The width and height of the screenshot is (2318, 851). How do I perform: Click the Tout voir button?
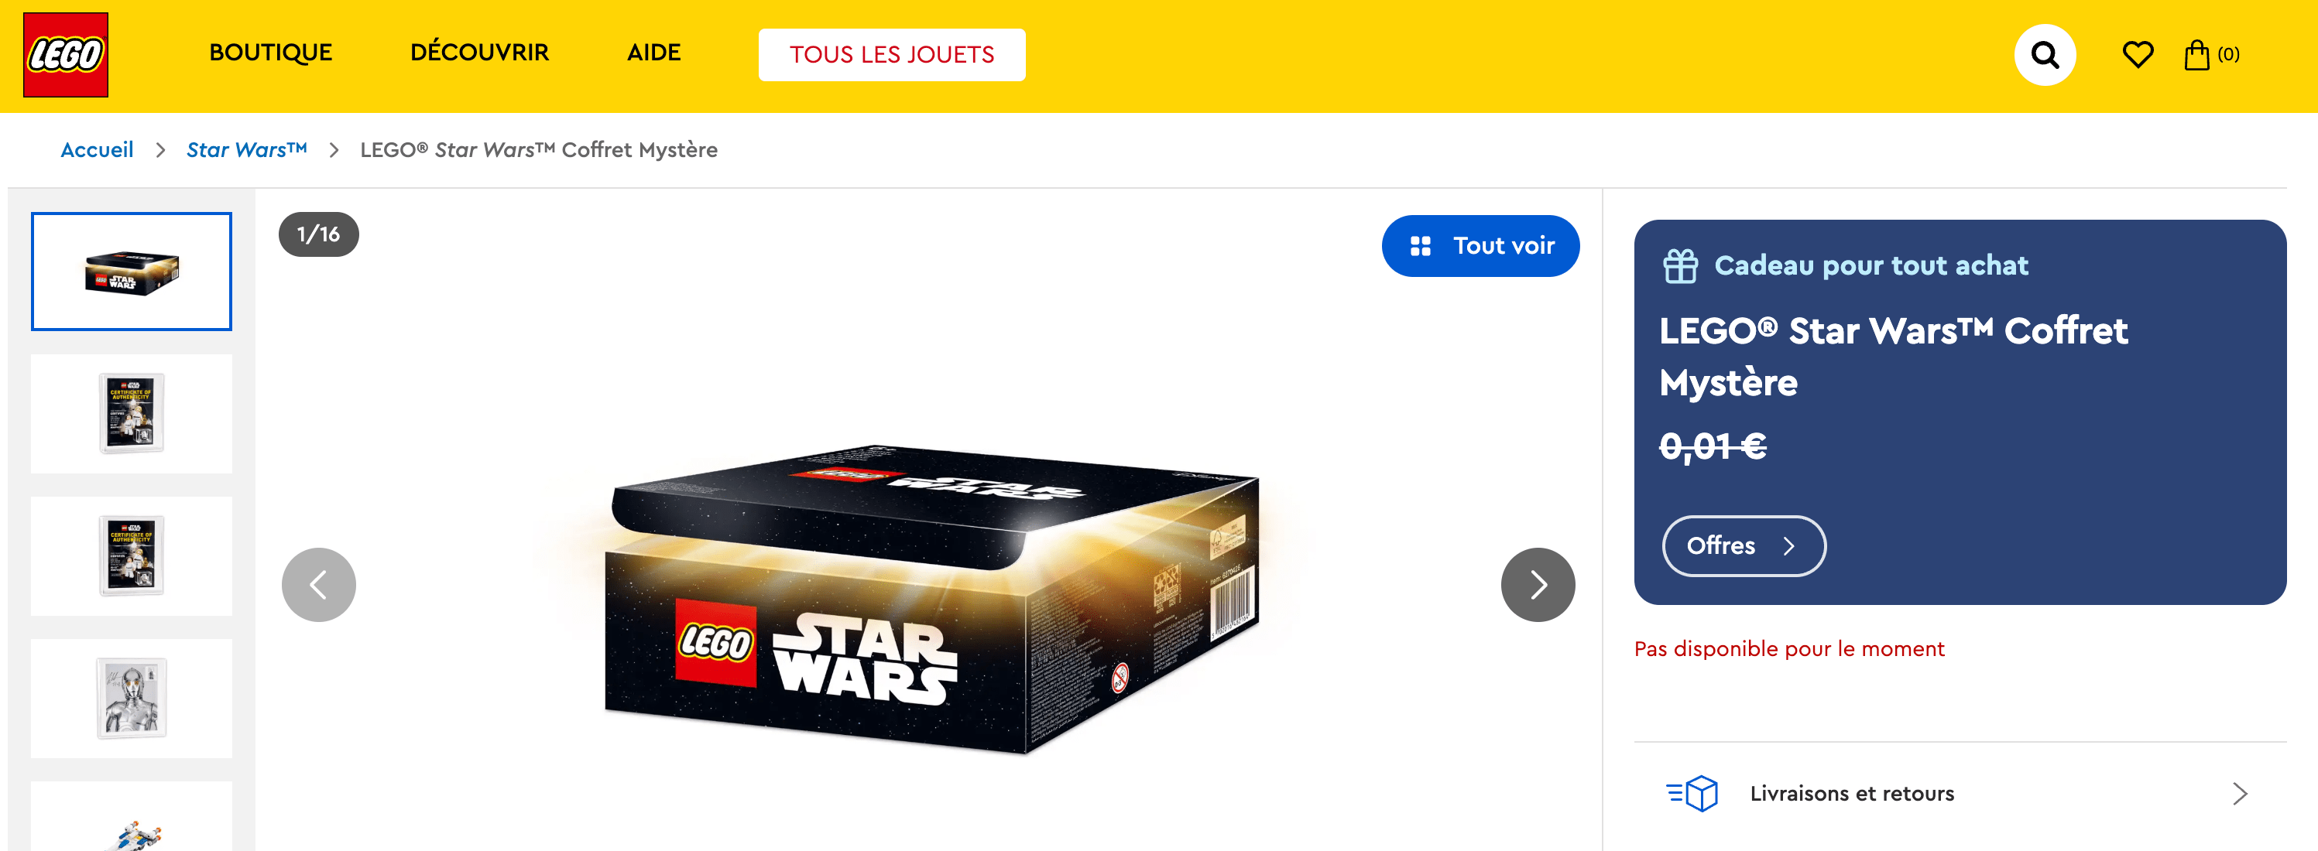point(1480,245)
